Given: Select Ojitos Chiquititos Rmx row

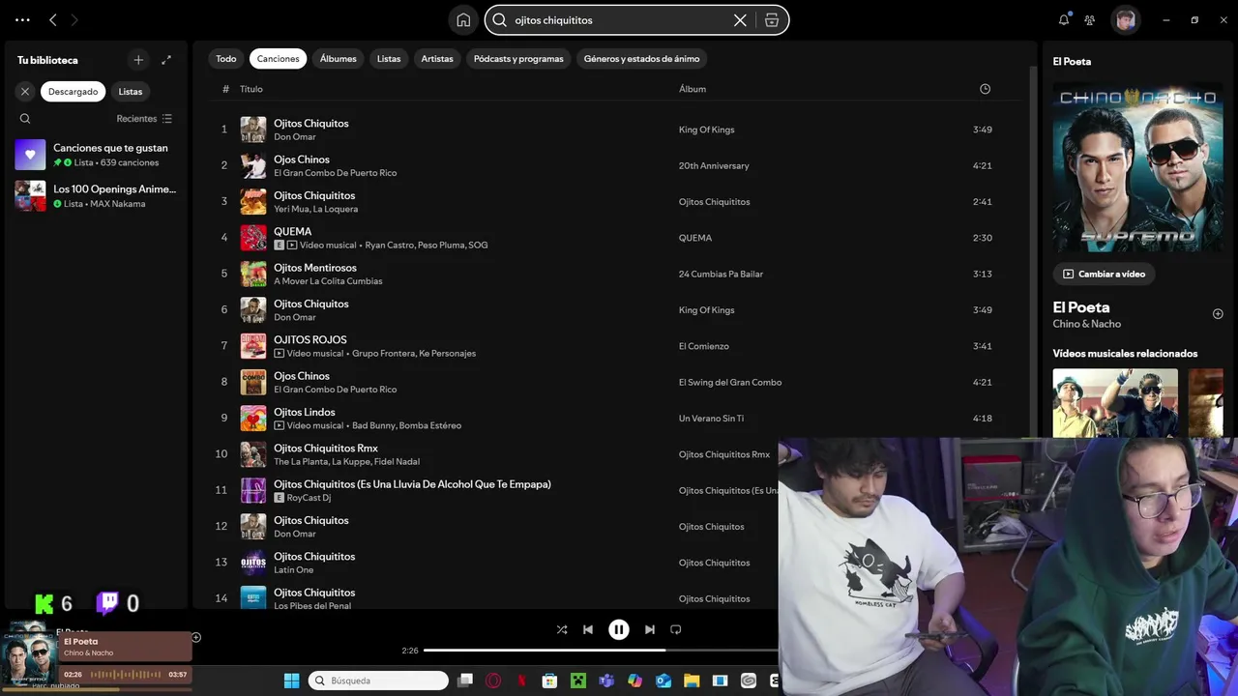Looking at the screenshot, I should click(x=495, y=454).
